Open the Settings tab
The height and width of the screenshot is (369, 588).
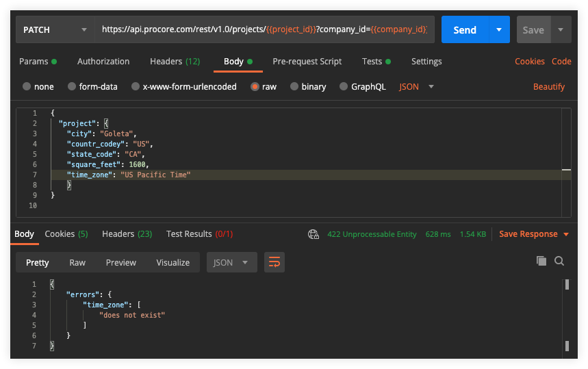pos(426,62)
